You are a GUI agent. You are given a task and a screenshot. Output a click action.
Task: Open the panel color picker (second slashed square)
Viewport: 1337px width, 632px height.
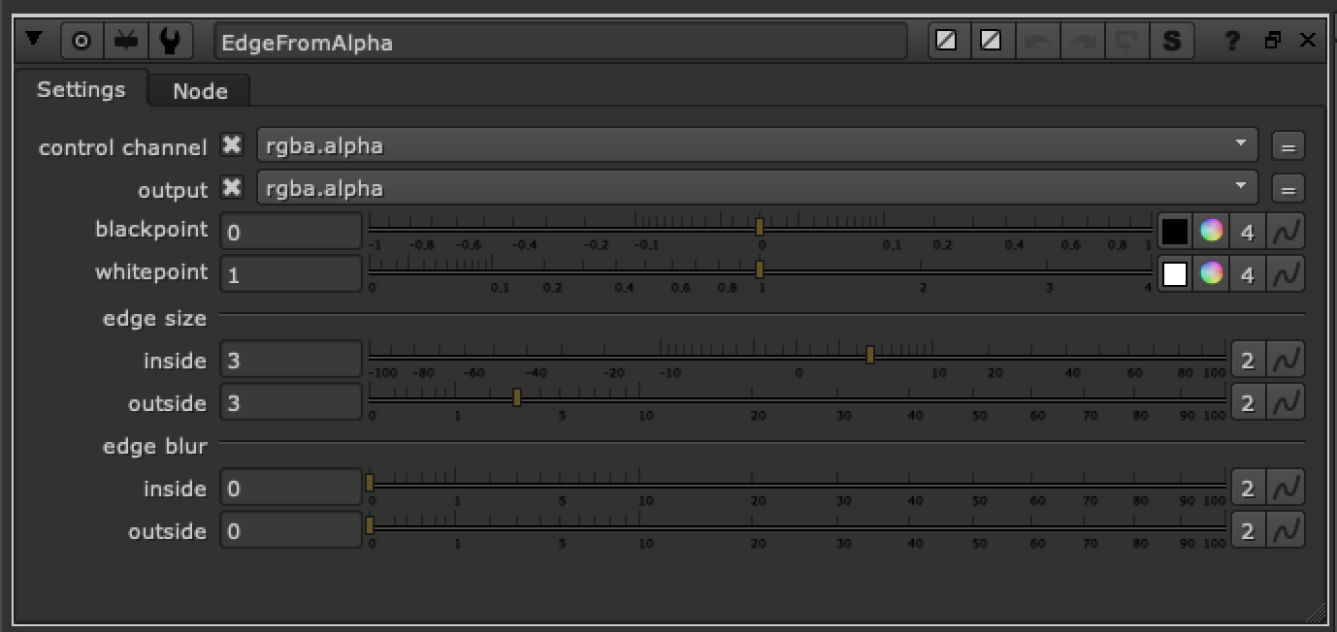coord(992,40)
